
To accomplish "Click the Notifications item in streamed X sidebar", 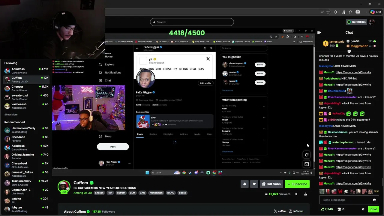I will click(x=110, y=72).
